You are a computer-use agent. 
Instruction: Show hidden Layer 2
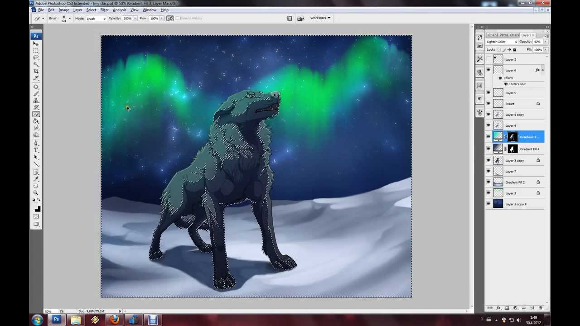[488, 59]
